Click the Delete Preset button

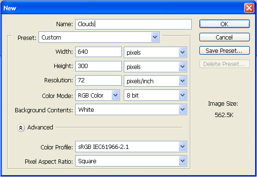225,64
